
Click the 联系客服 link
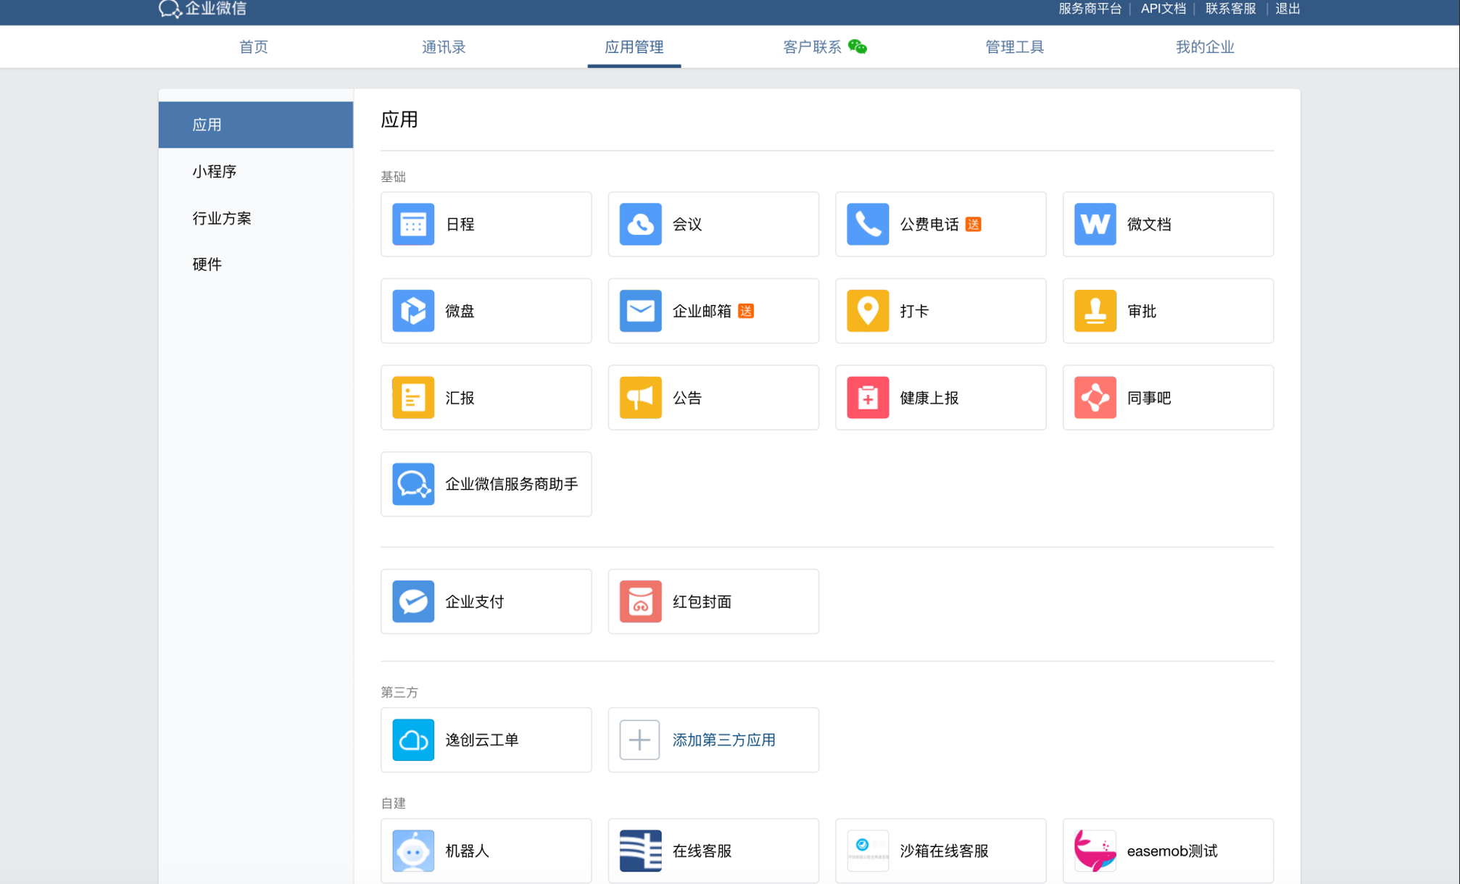pos(1230,9)
